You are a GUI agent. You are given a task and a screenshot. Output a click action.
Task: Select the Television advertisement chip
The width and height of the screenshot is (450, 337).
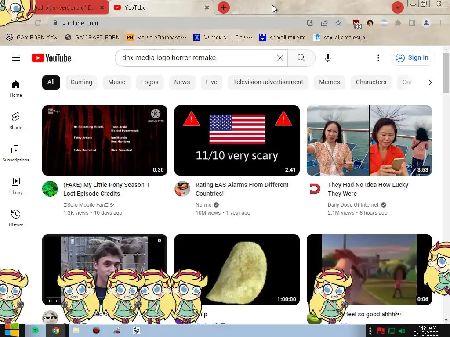tap(268, 82)
